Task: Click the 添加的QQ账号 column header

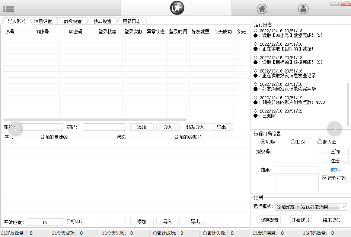Action: [x=188, y=137]
